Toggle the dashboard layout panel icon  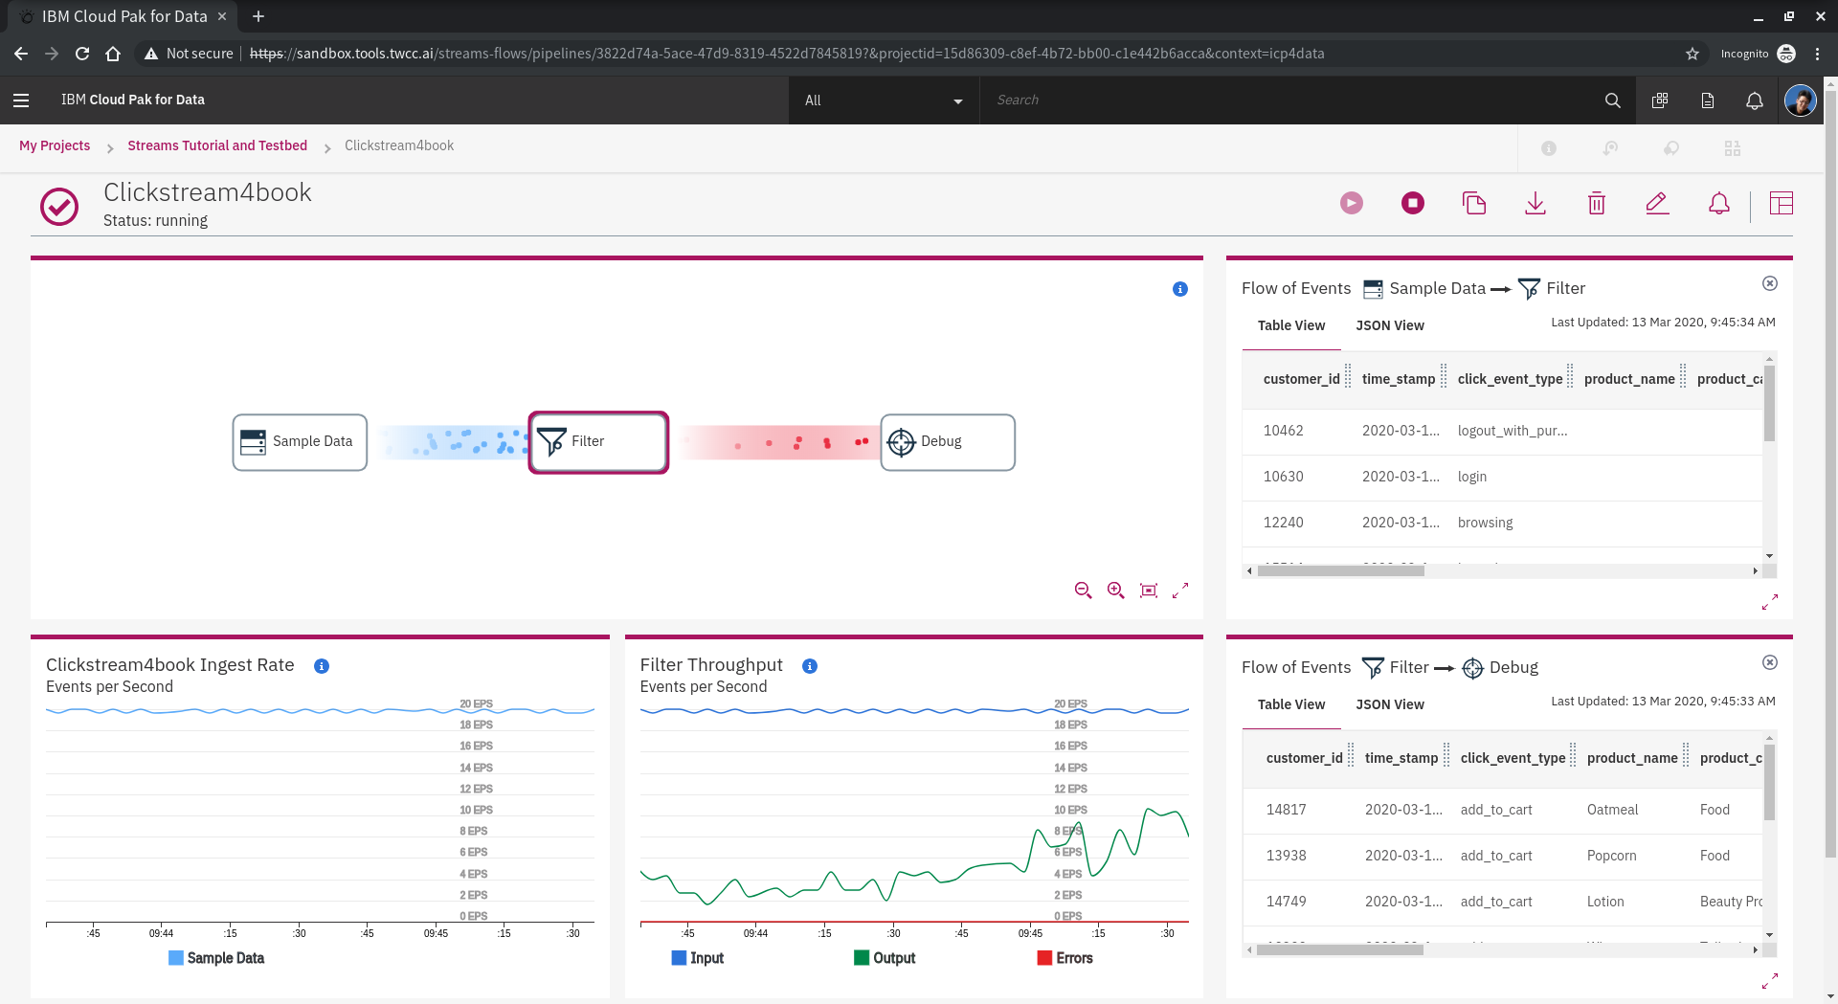tap(1782, 203)
